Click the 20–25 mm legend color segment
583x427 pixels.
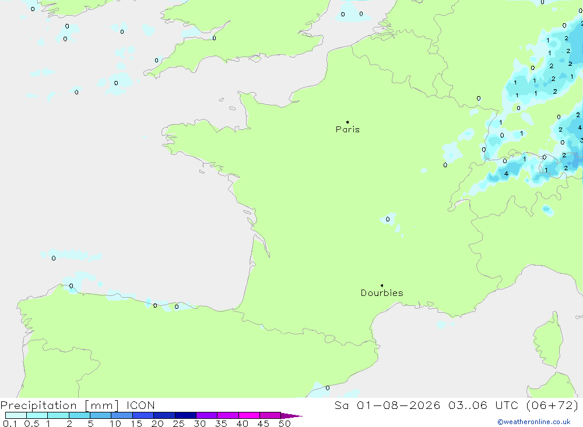click(x=164, y=415)
